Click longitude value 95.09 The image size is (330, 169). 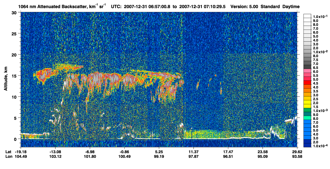tap(262, 156)
